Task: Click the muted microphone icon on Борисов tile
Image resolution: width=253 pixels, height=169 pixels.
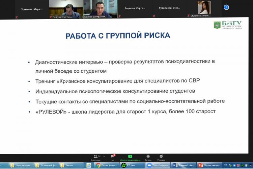Action: [119, 16]
